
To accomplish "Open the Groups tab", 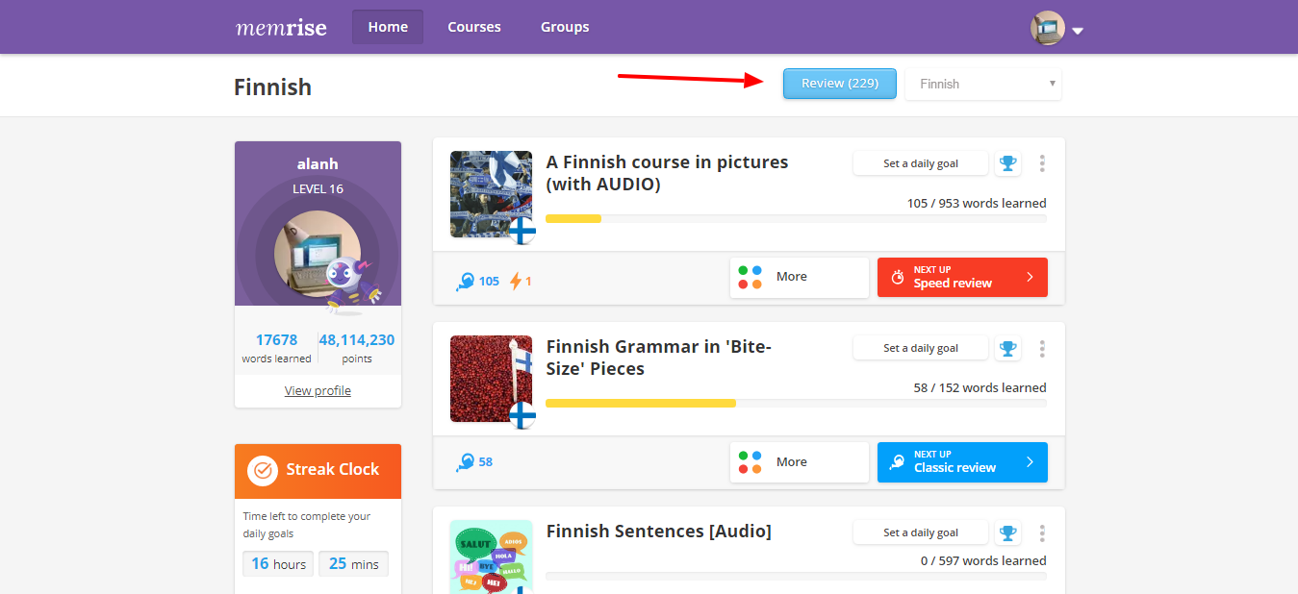I will (x=565, y=27).
